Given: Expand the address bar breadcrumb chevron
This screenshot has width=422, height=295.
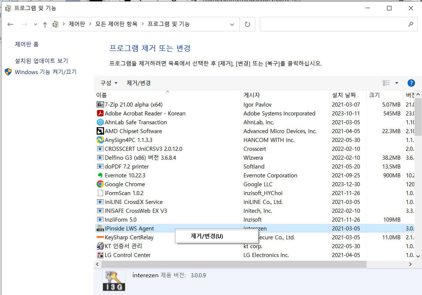Looking at the screenshot, I should point(232,24).
